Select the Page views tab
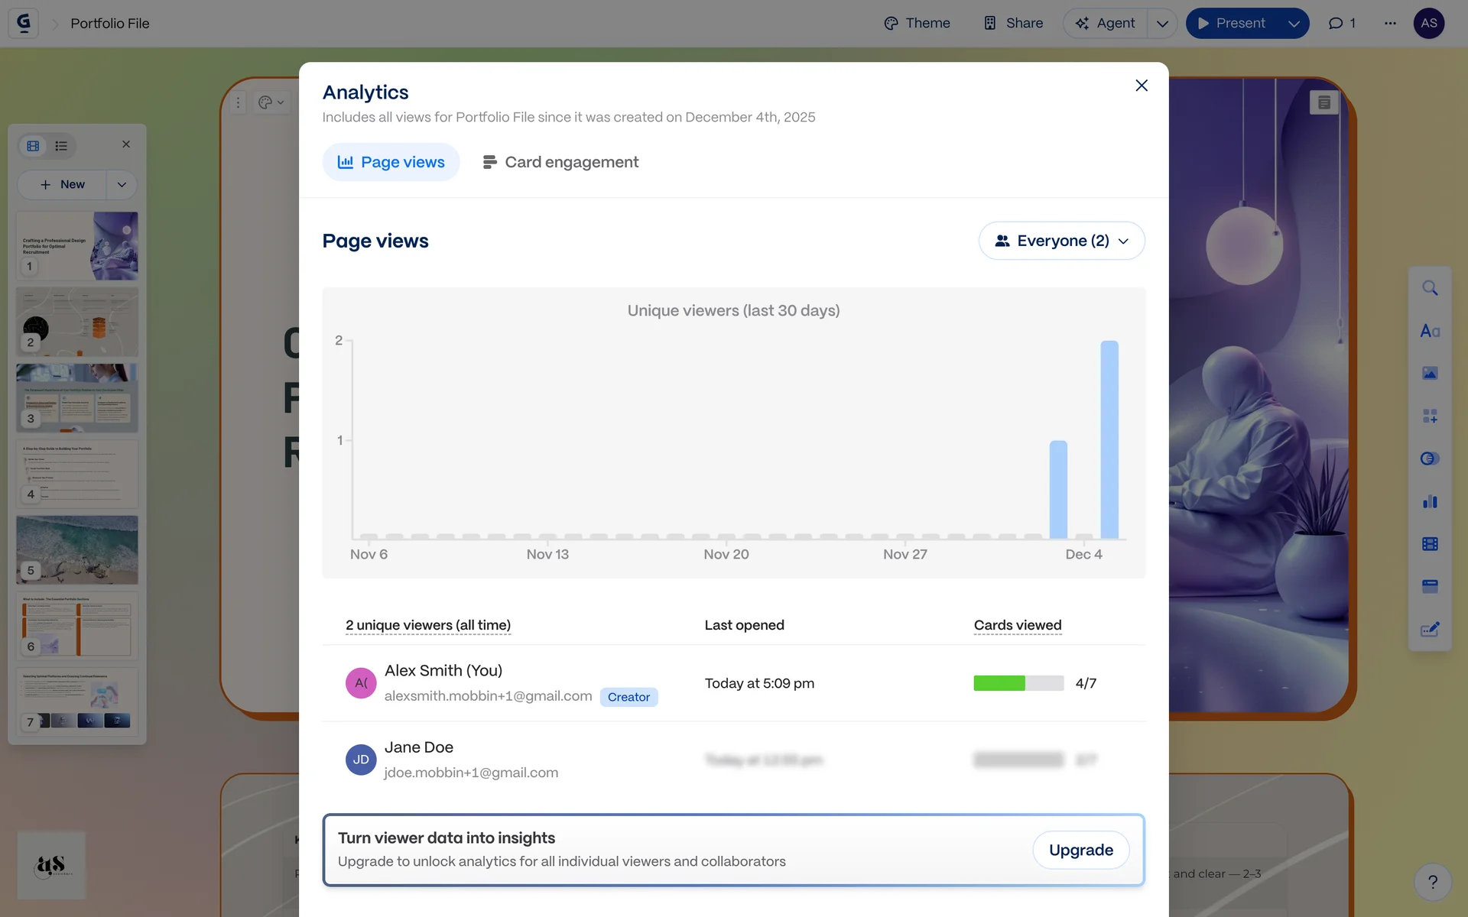The width and height of the screenshot is (1468, 917). (x=391, y=162)
